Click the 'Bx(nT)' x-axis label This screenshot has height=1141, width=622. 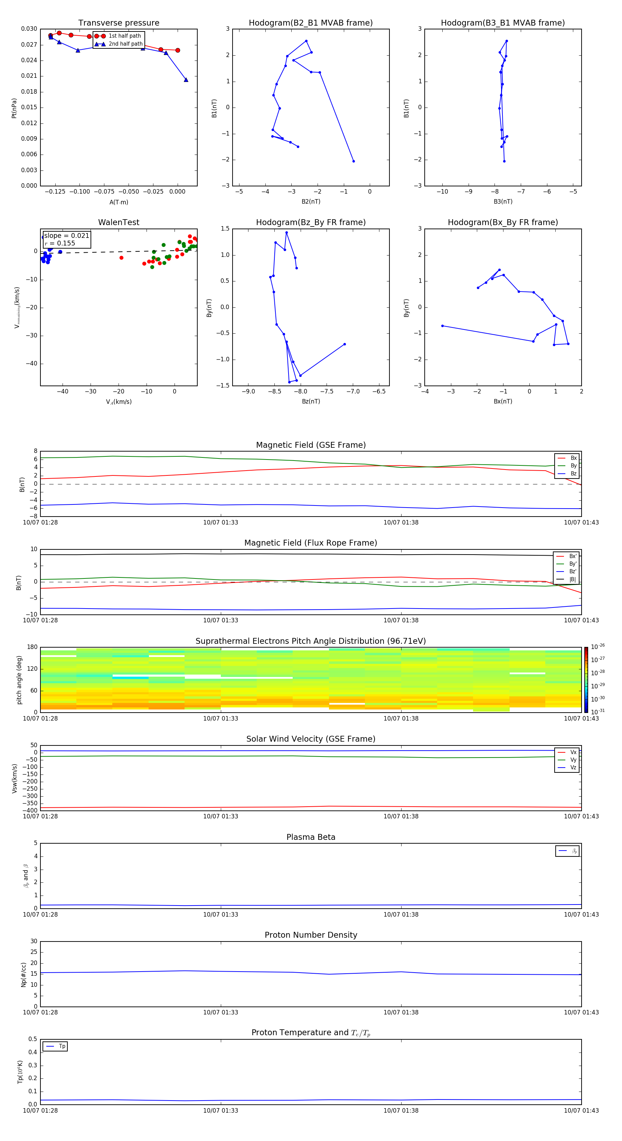pyautogui.click(x=503, y=401)
